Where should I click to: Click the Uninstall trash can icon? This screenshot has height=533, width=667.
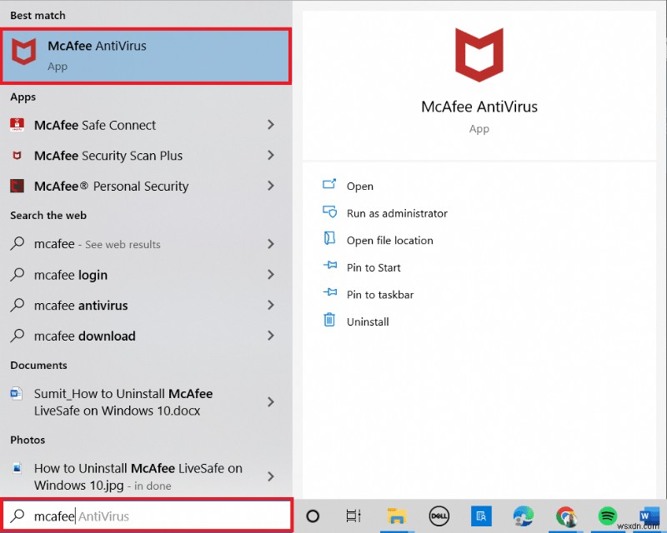point(329,320)
